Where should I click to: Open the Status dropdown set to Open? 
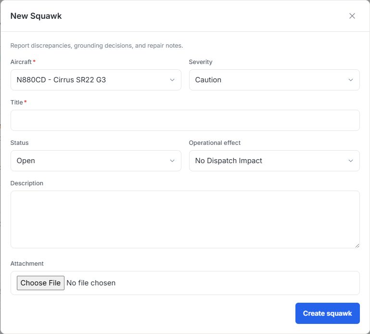96,161
